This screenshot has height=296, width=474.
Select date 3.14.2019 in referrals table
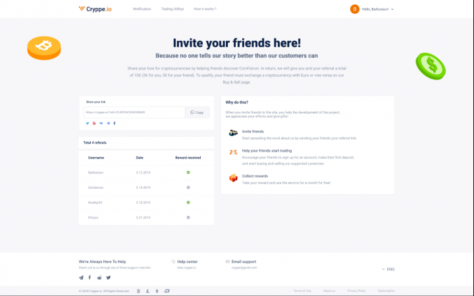click(x=144, y=187)
